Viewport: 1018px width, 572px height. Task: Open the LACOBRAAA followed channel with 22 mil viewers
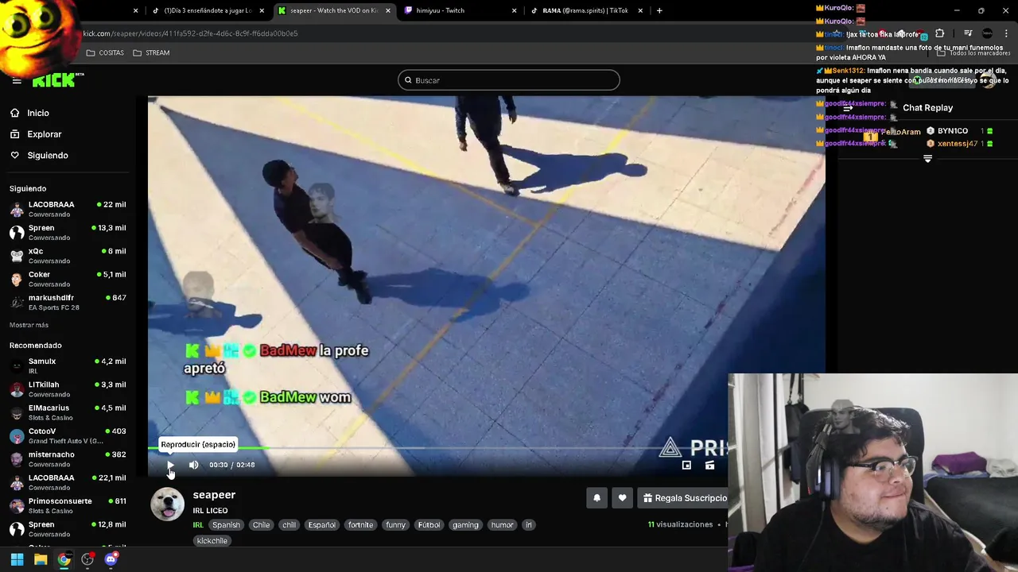[x=68, y=208]
